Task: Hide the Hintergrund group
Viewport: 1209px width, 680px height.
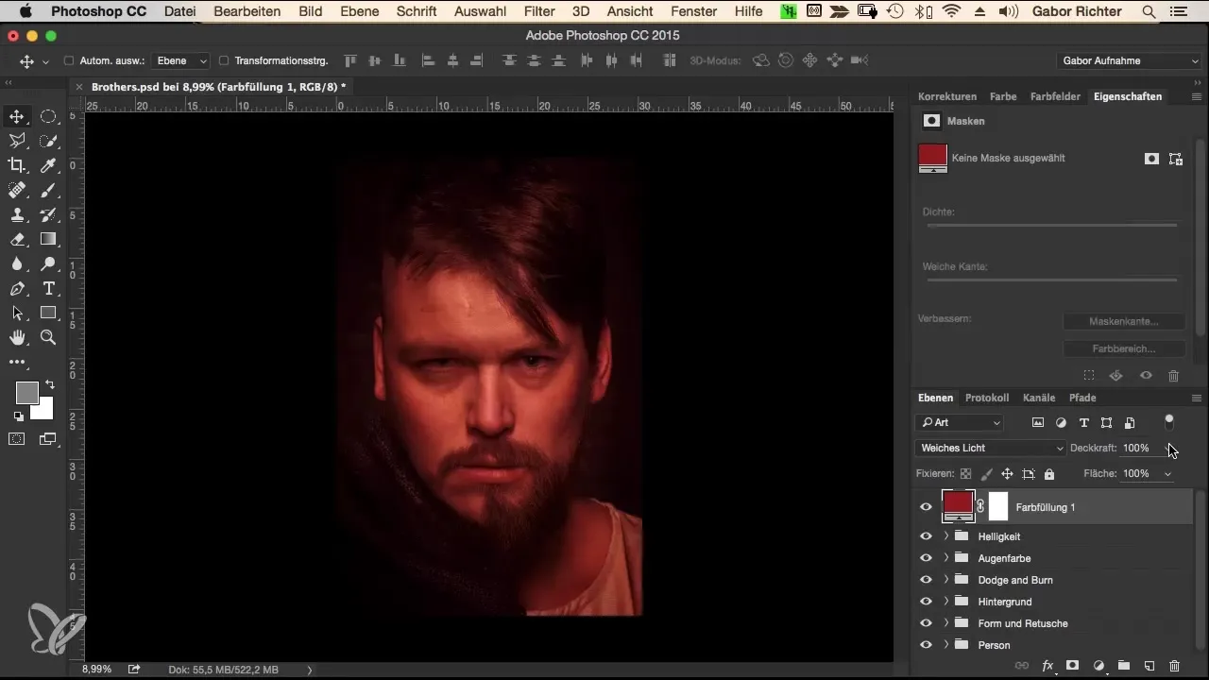Action: coord(926,602)
